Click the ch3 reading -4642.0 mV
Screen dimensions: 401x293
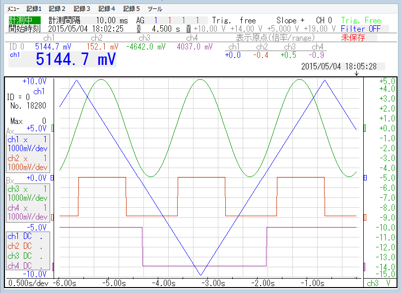tap(146, 47)
